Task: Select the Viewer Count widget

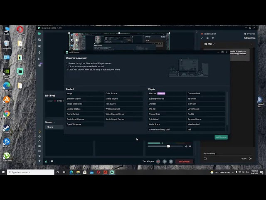Action: pyautogui.click(x=206, y=109)
